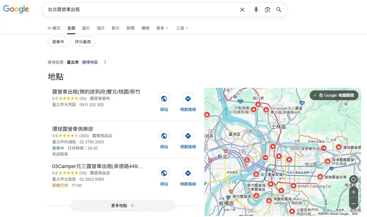Switch to AI 模式 tab

[x=54, y=28]
